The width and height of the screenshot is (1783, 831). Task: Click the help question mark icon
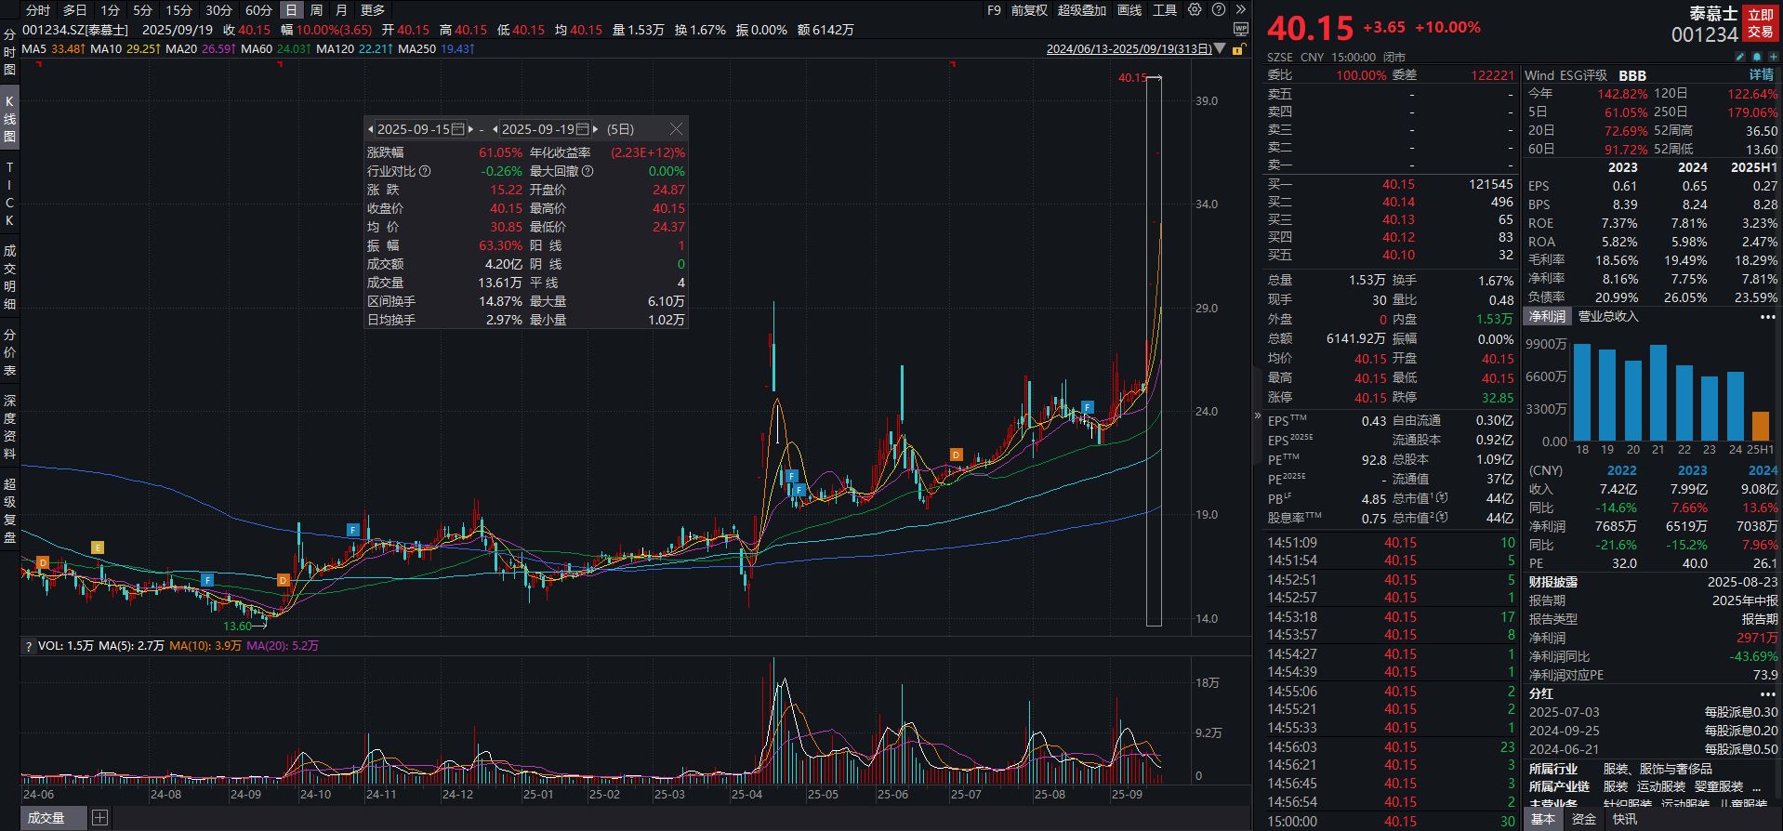pyautogui.click(x=1219, y=10)
